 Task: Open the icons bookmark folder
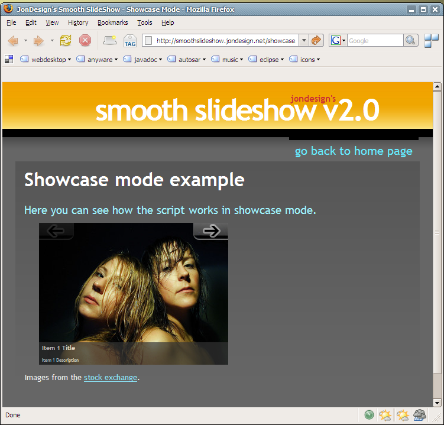coord(304,60)
